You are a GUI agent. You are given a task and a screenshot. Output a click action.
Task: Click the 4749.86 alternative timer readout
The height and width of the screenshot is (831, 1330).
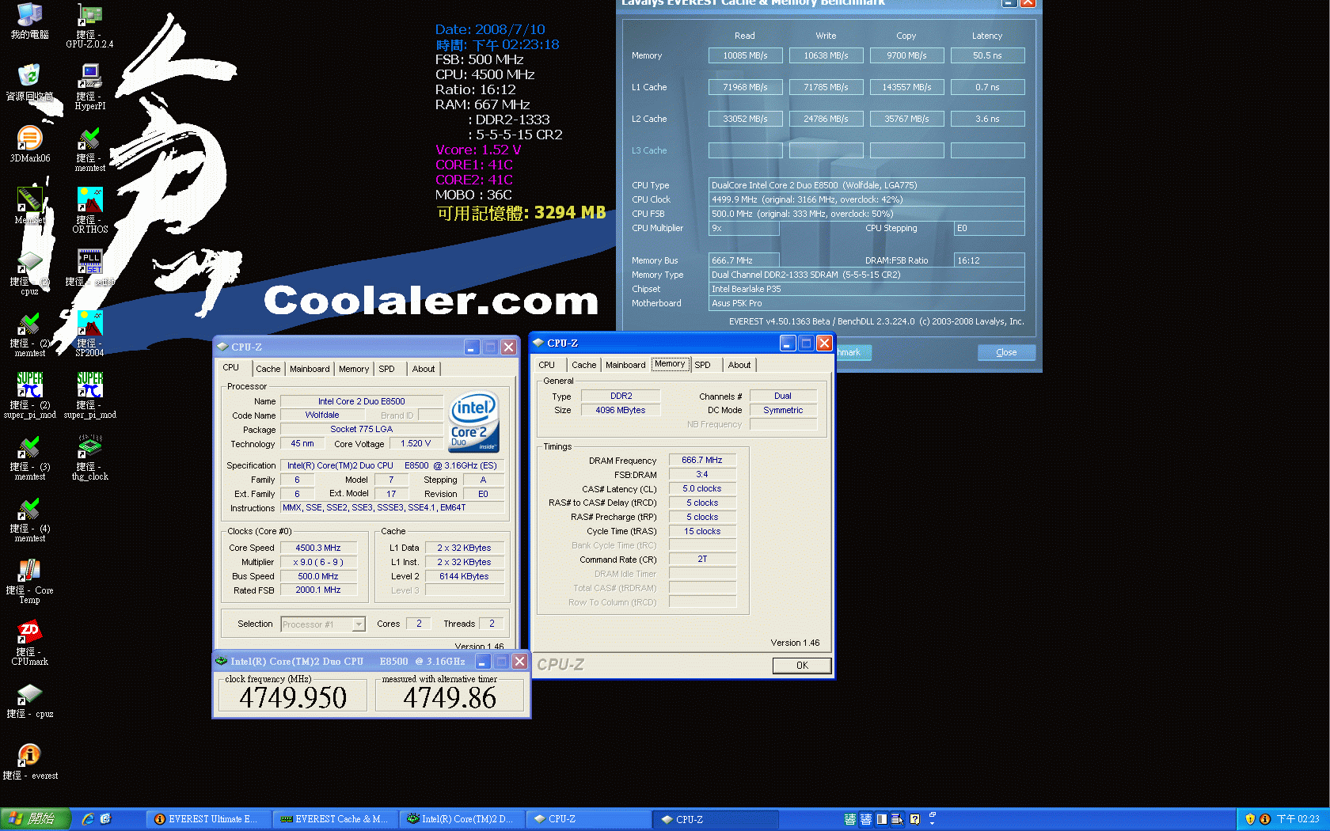[450, 697]
